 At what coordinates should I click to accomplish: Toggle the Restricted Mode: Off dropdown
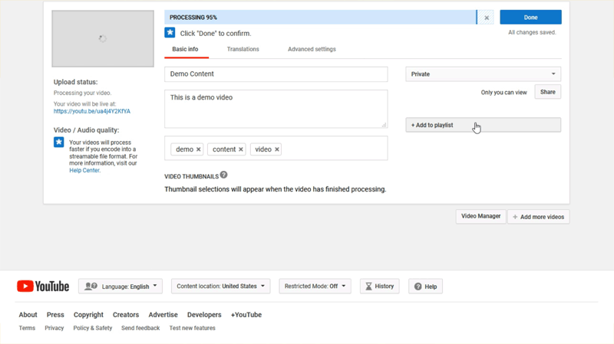pyautogui.click(x=315, y=287)
